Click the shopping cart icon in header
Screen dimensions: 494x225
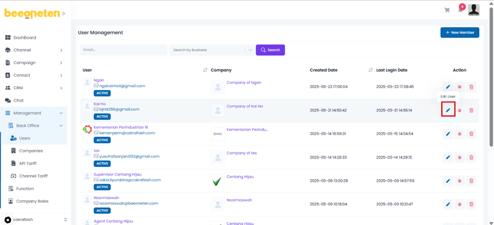pos(447,10)
